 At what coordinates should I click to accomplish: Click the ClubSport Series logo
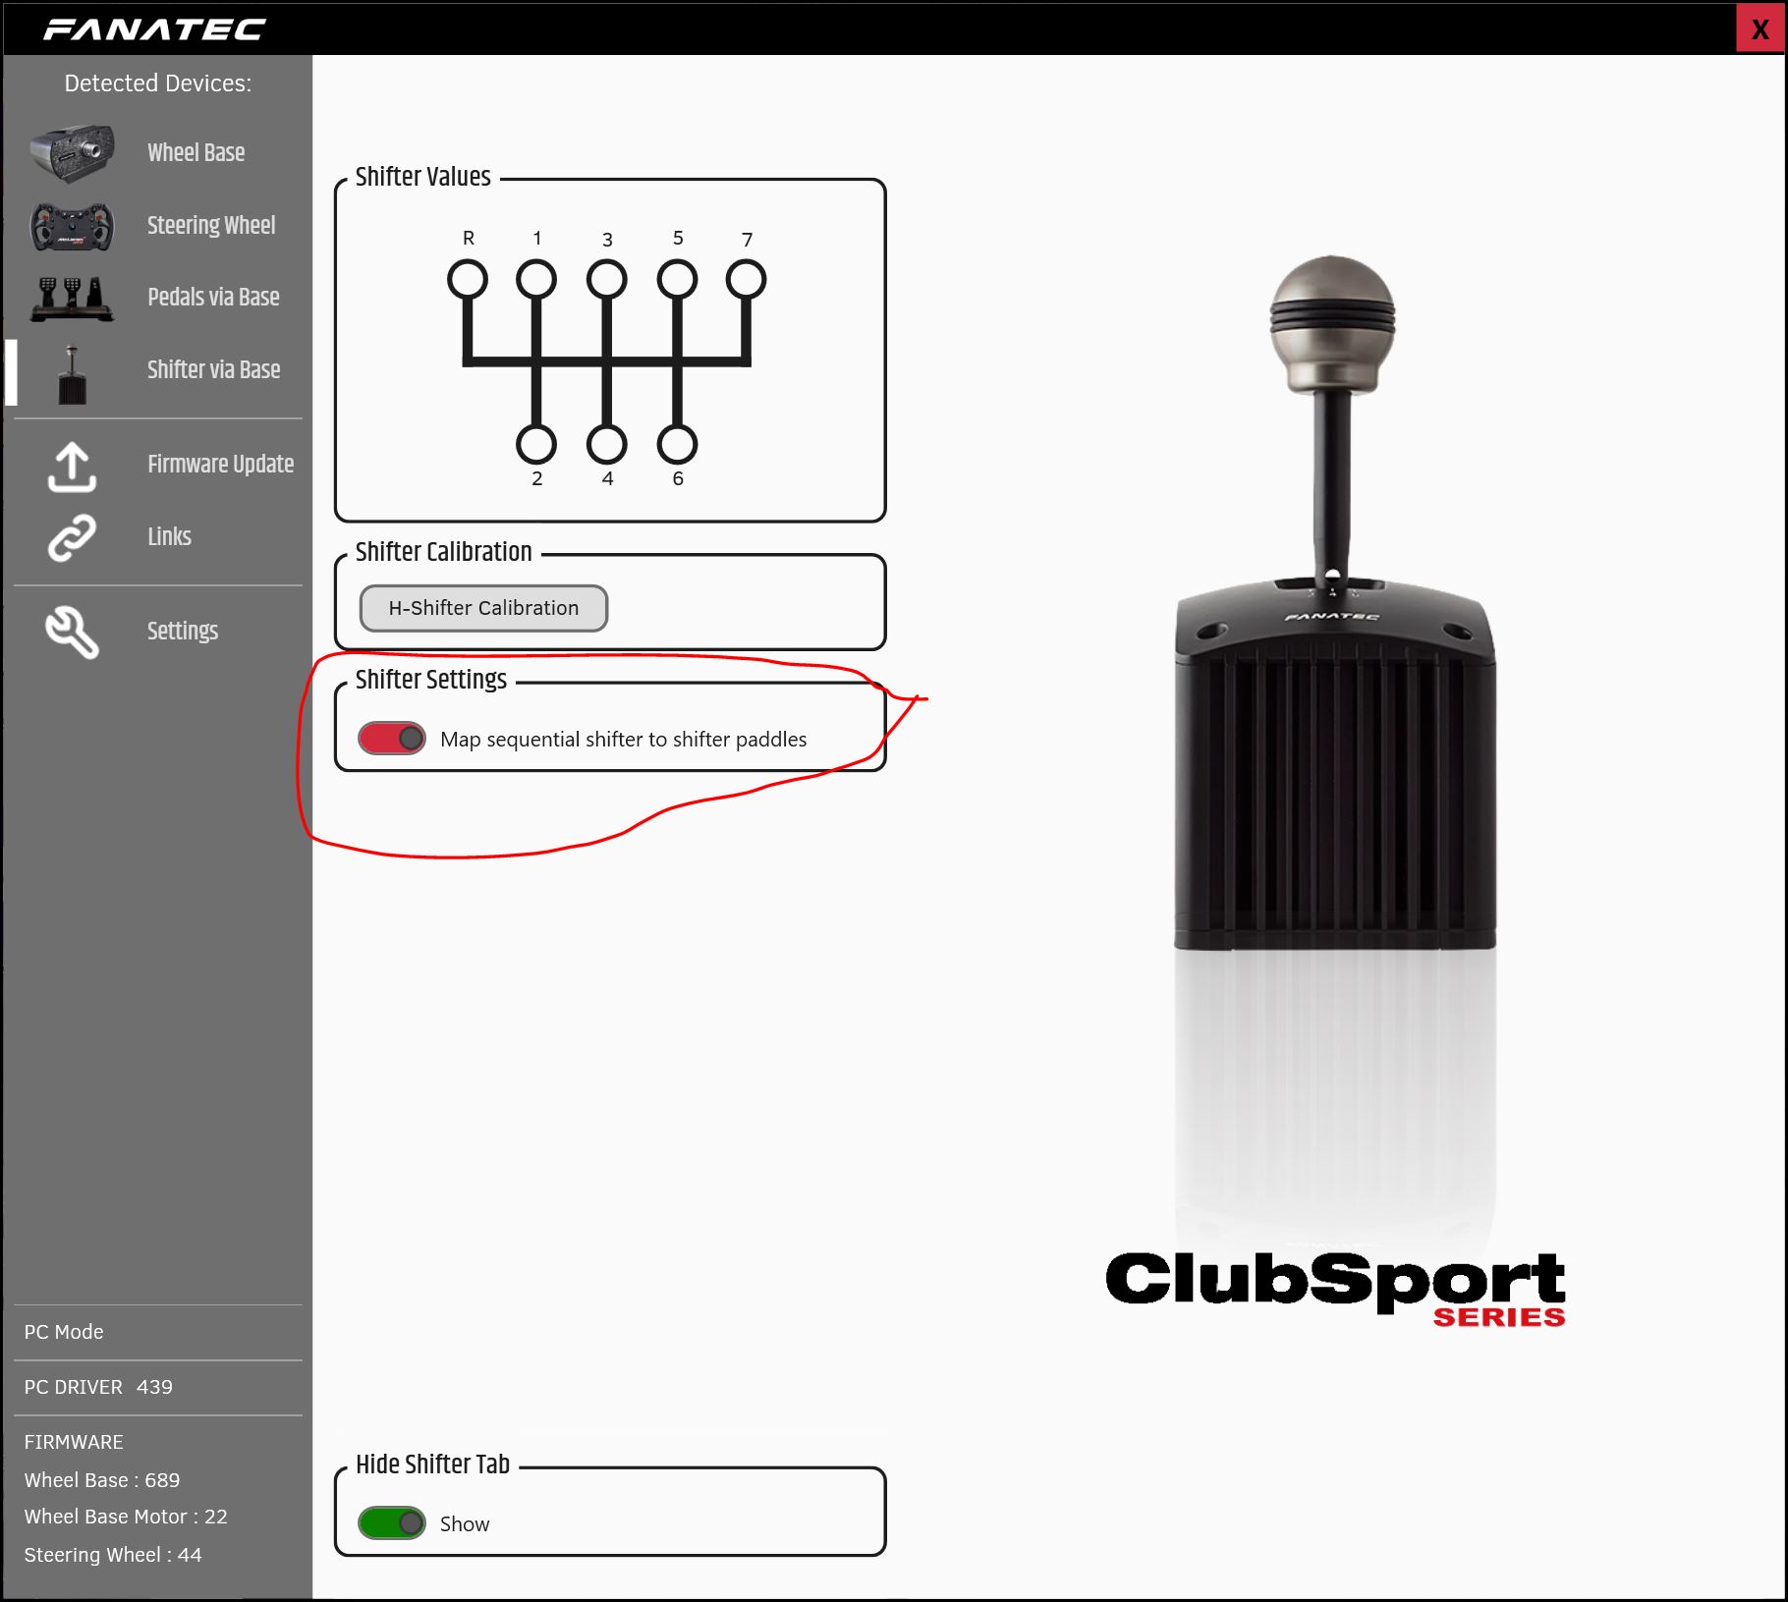click(x=1335, y=1288)
